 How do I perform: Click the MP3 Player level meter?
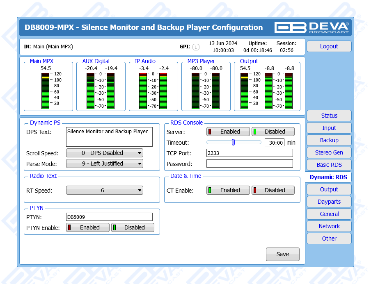(206, 91)
